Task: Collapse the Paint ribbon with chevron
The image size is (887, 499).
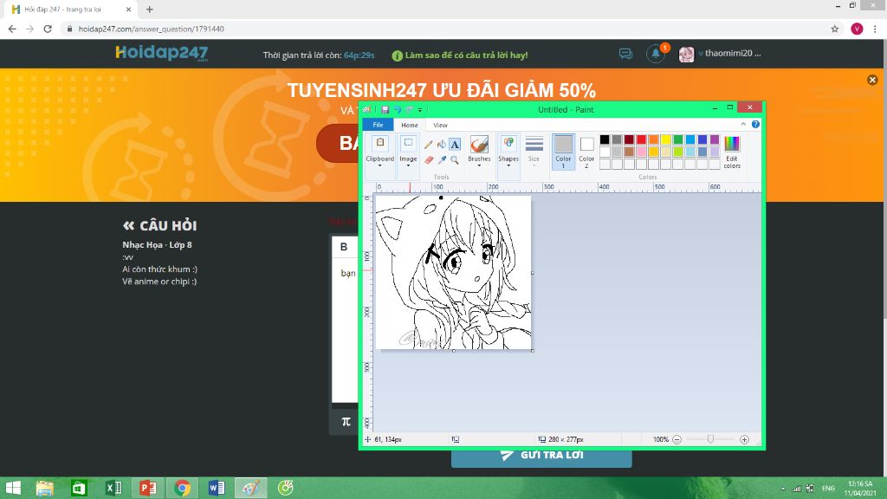Action: 743,125
